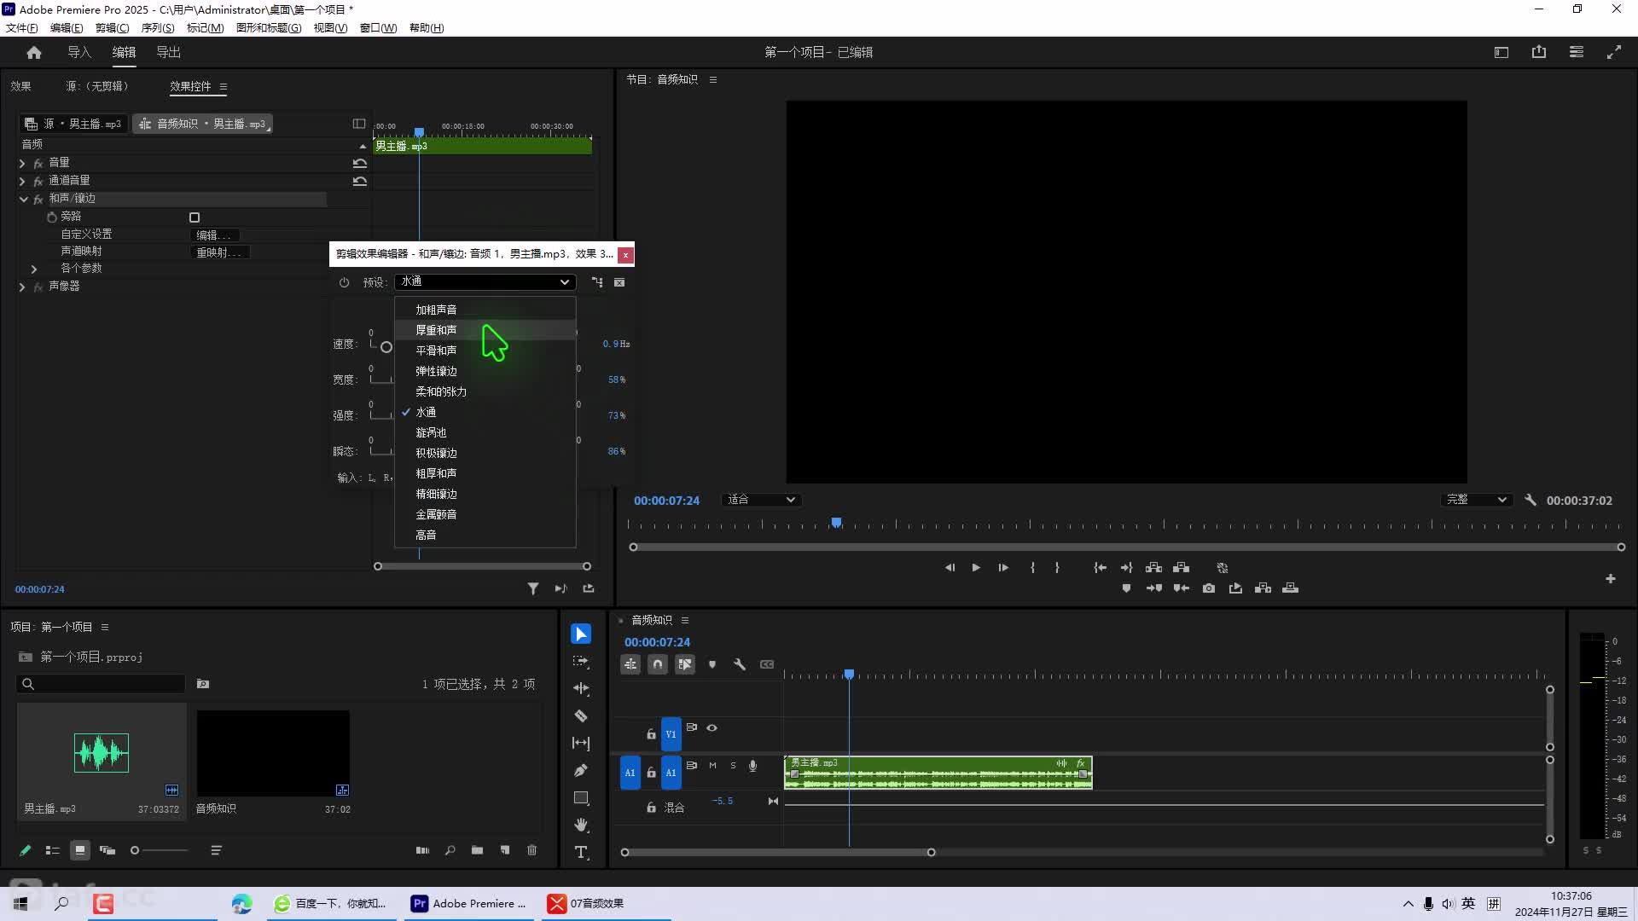
Task: Click the Button Editor plus icon
Action: (x=1611, y=578)
